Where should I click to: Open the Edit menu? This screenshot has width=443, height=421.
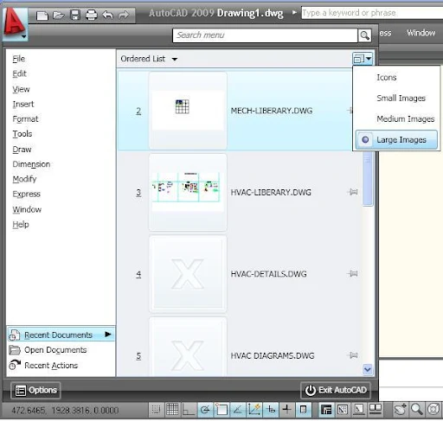[x=19, y=73]
